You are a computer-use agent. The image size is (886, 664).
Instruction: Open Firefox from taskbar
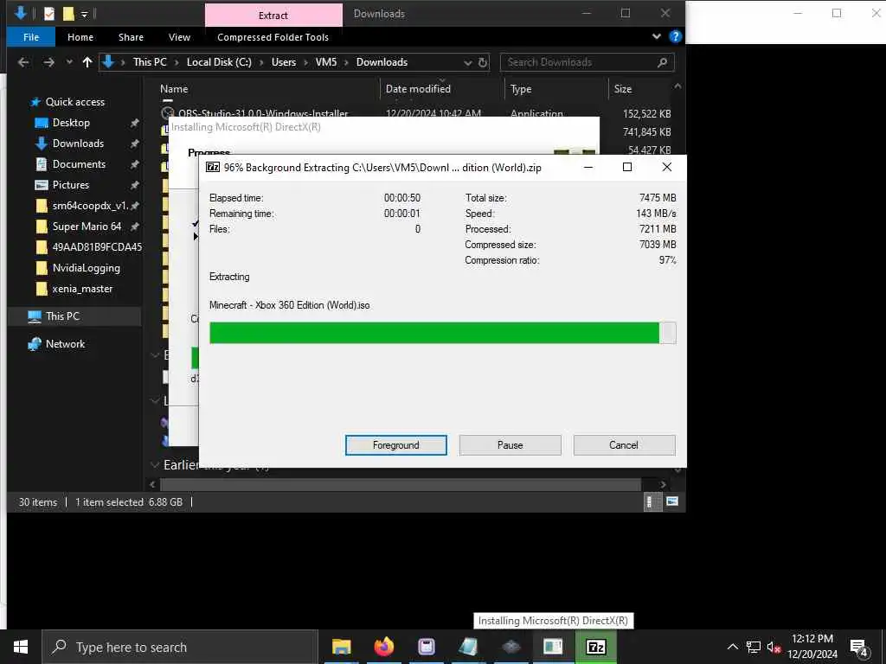[x=383, y=647]
